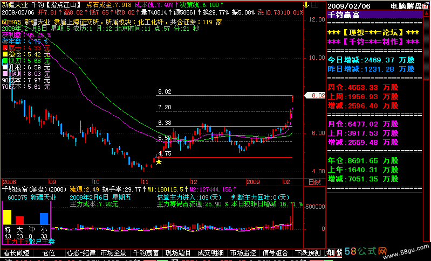
Task: Click the 11 month marker on the time axis
Action: [x=145, y=182]
